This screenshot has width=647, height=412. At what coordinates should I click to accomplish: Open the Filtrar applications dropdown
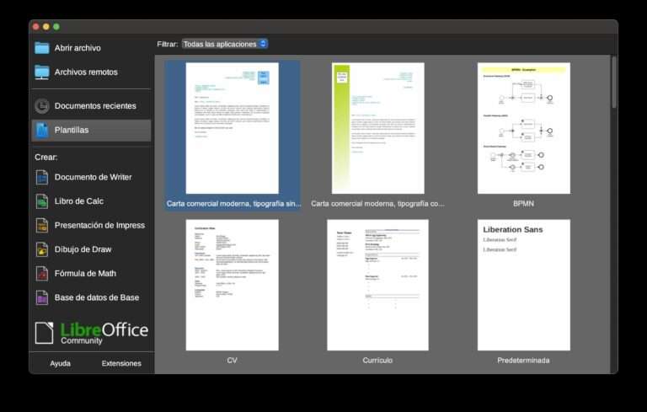coord(225,44)
